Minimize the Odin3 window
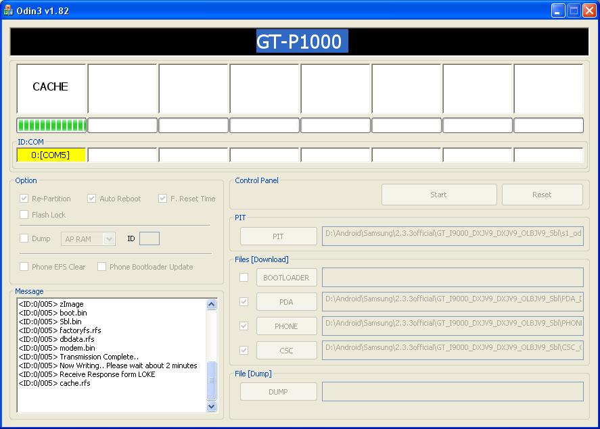Viewport: 600px width, 429px height. coord(558,10)
